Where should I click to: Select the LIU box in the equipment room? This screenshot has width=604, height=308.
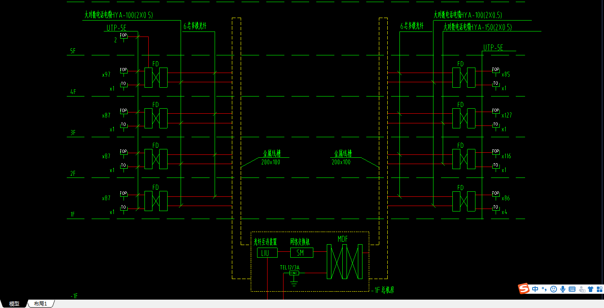click(x=267, y=253)
